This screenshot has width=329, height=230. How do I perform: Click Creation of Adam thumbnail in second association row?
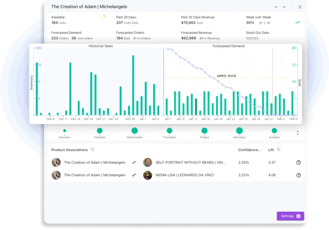56,175
